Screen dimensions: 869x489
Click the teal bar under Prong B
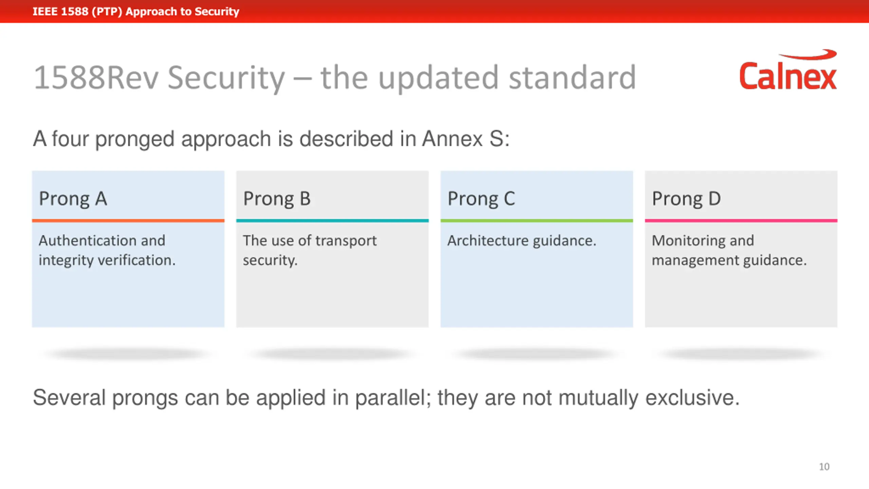tap(332, 221)
